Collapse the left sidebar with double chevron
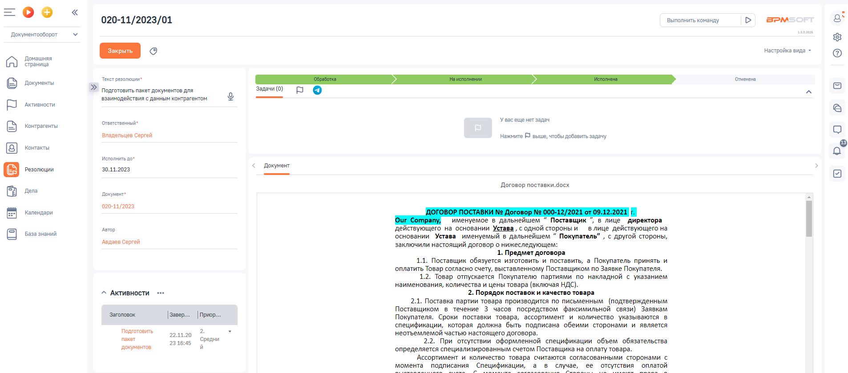 75,12
